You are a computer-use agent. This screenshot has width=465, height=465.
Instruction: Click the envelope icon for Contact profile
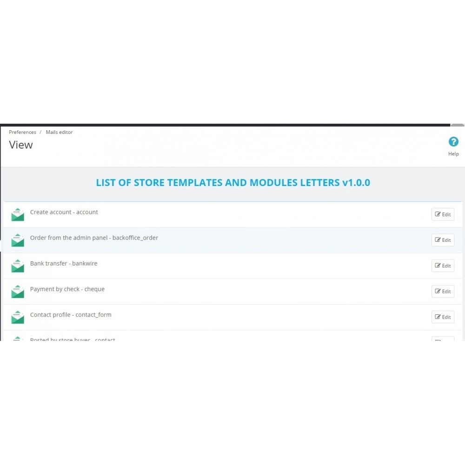(18, 317)
